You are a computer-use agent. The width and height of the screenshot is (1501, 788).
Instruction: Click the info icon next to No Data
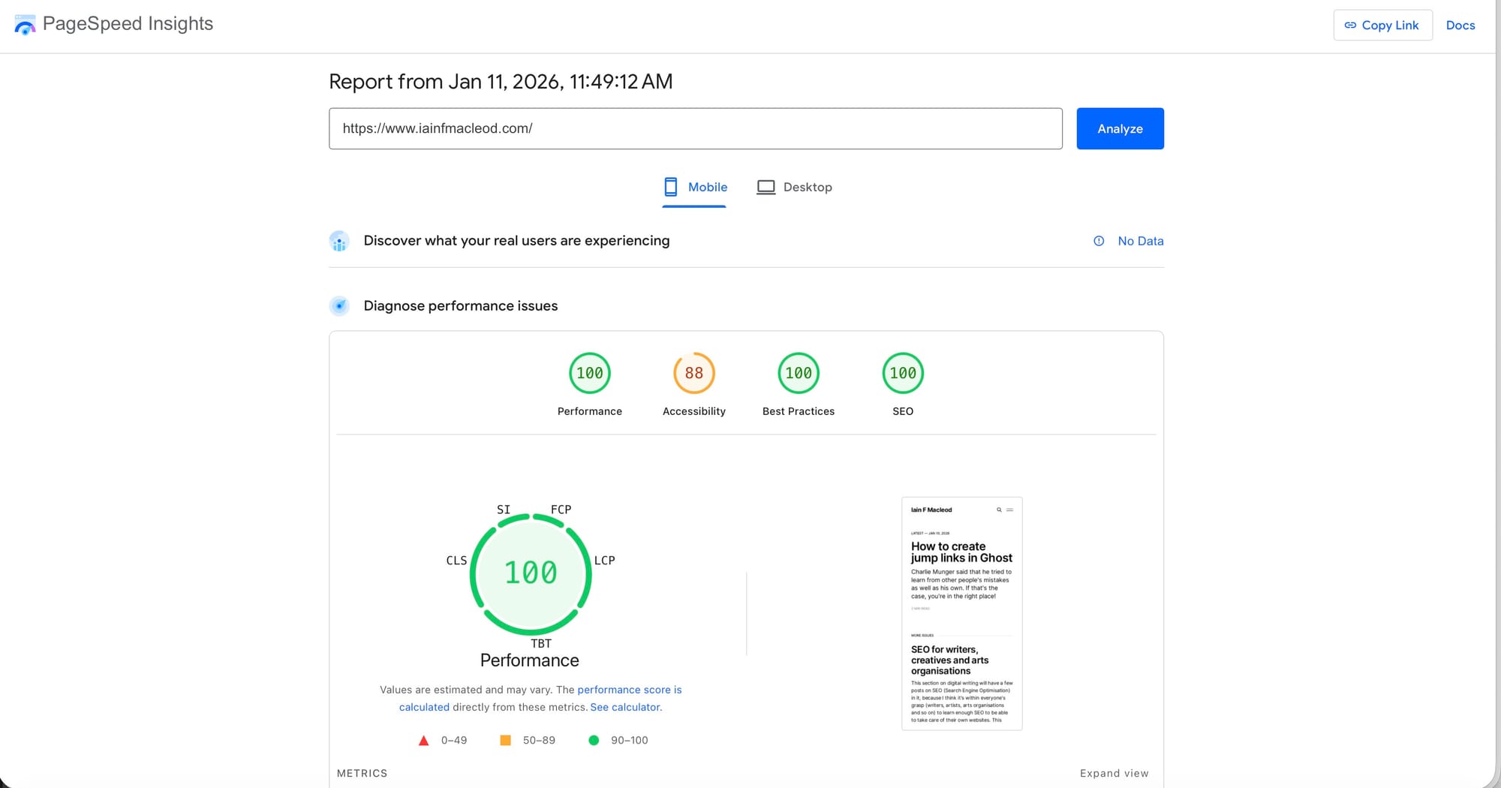1098,241
